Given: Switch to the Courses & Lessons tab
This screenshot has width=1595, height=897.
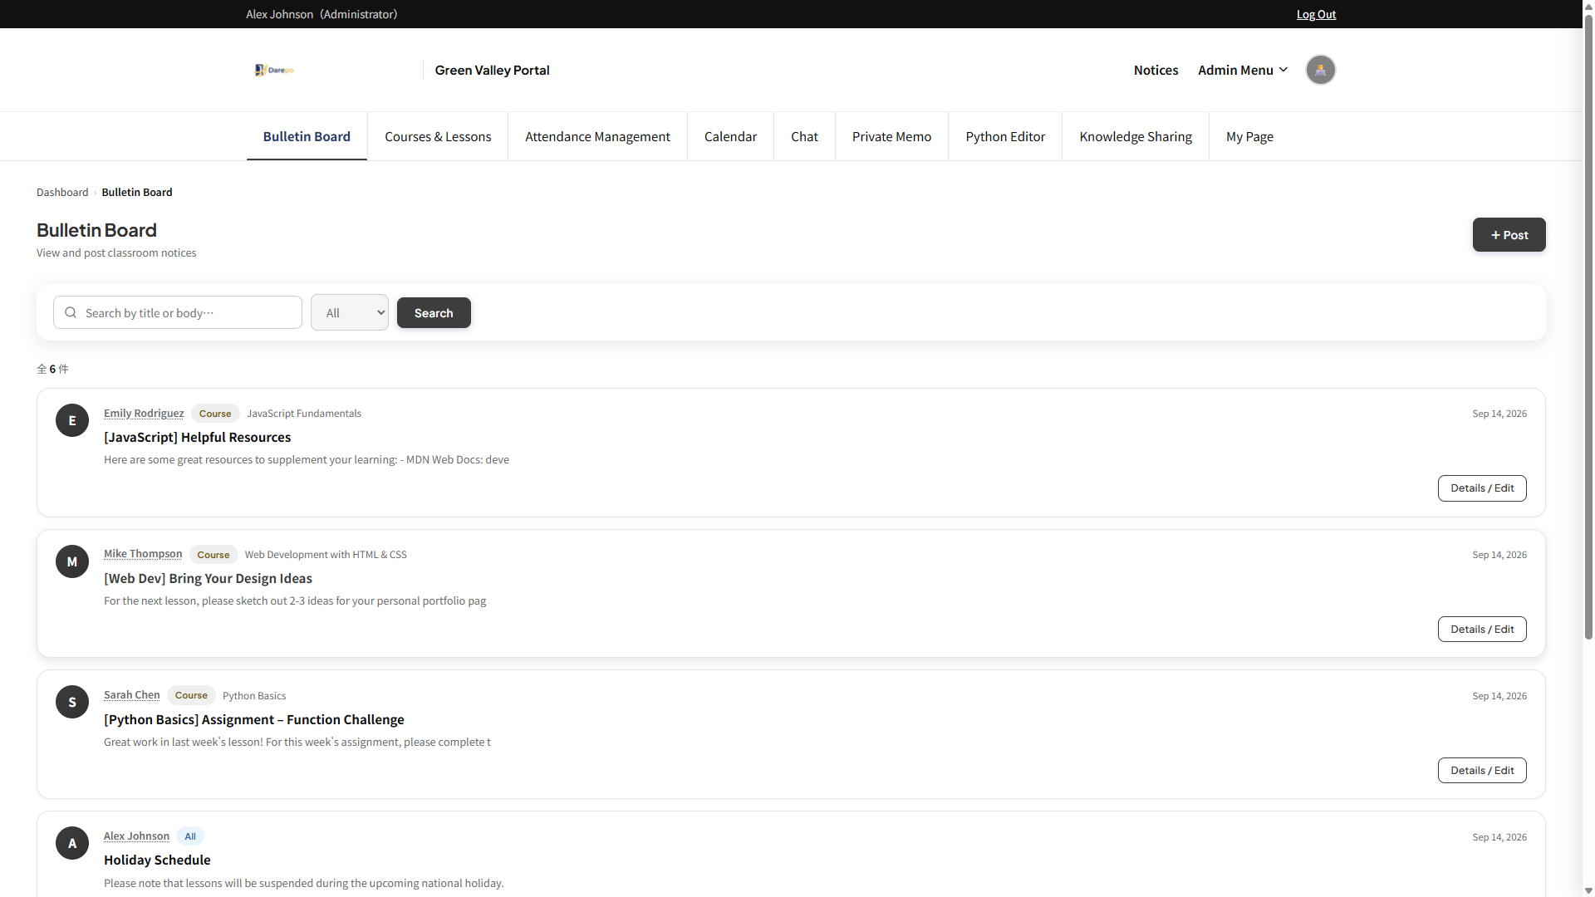Looking at the screenshot, I should tap(438, 136).
